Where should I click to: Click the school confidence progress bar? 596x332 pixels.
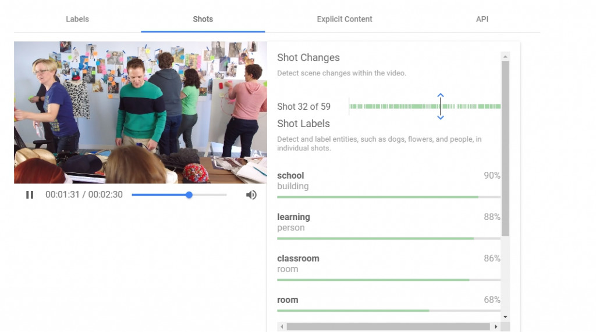click(x=388, y=197)
